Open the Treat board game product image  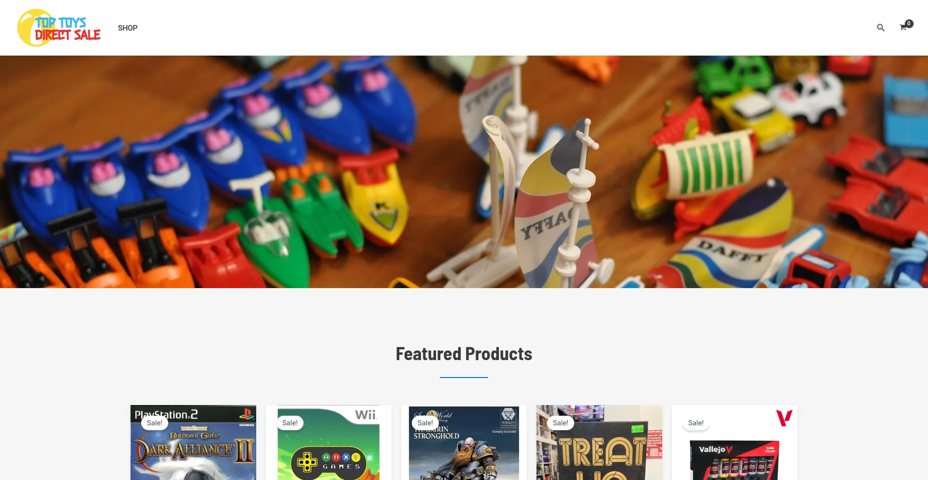599,443
